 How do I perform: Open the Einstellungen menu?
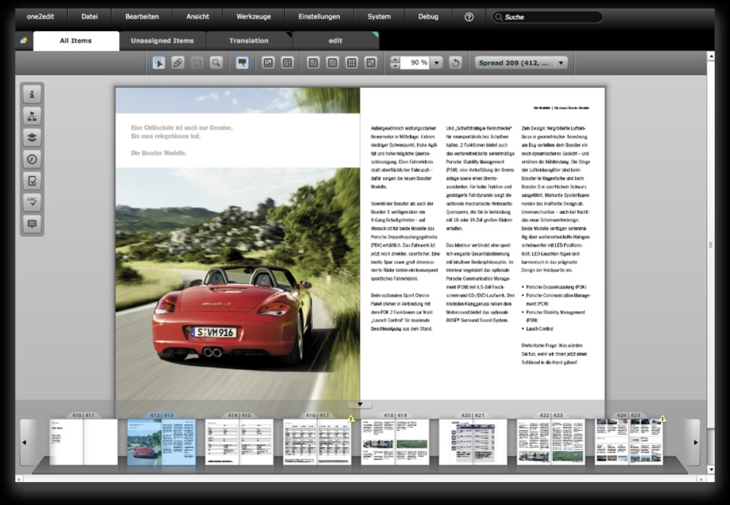coord(319,17)
